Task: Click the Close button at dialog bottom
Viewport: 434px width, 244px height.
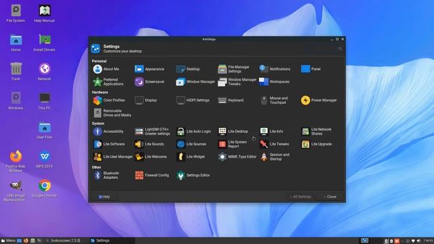Action: tap(330, 197)
